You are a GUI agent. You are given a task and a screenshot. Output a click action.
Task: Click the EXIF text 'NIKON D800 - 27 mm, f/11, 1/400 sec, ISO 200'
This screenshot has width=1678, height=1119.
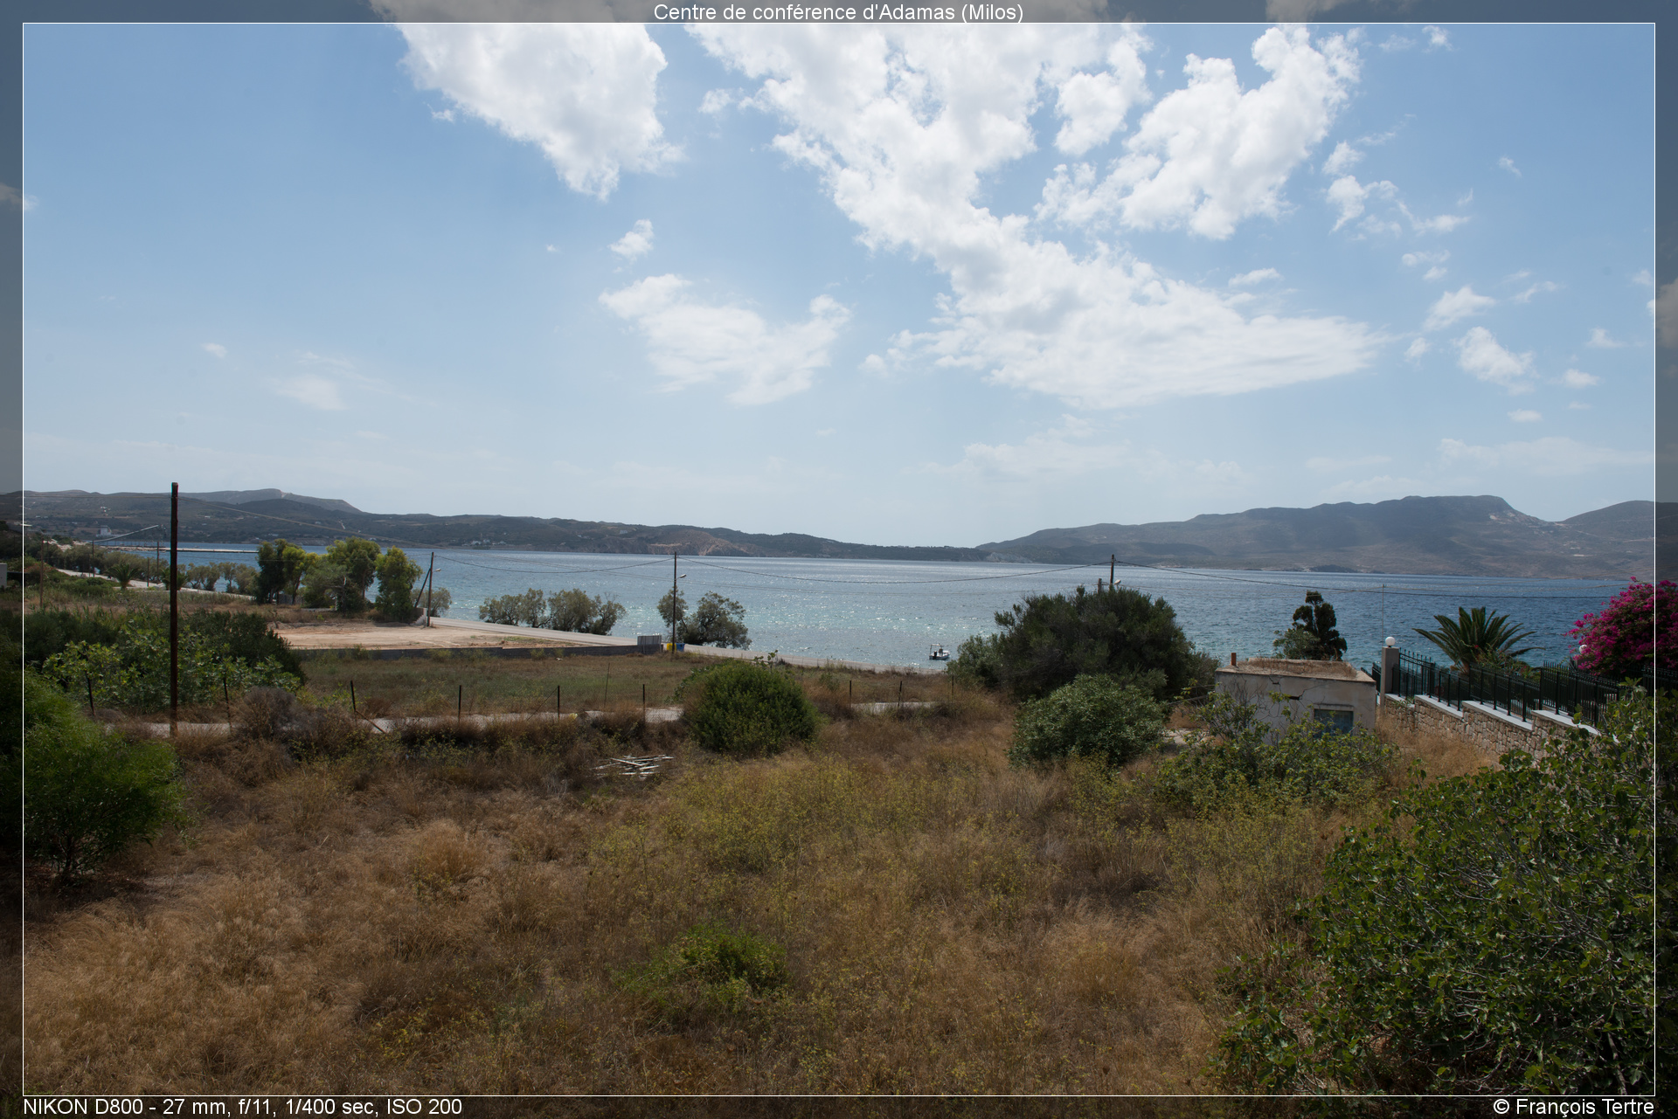(x=242, y=1107)
